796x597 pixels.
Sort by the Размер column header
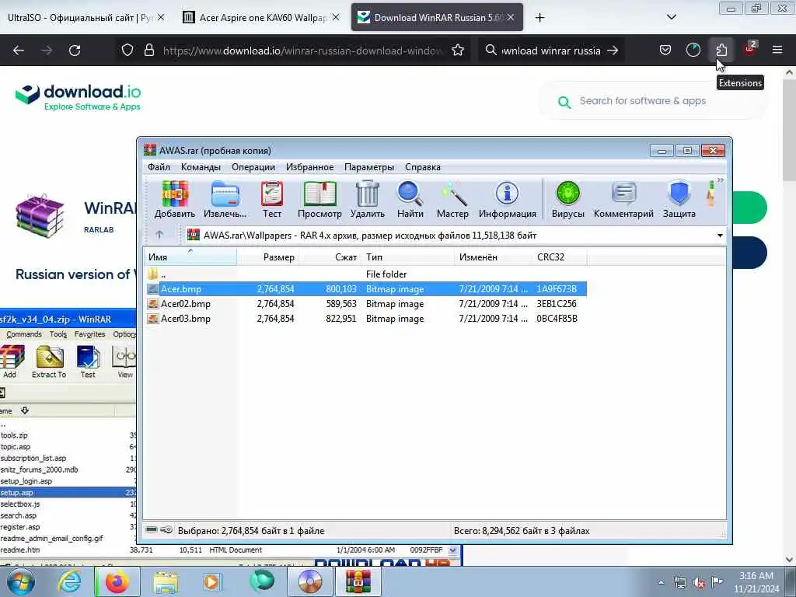point(268,257)
